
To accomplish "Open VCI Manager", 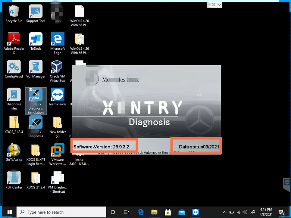I will 36,69.
